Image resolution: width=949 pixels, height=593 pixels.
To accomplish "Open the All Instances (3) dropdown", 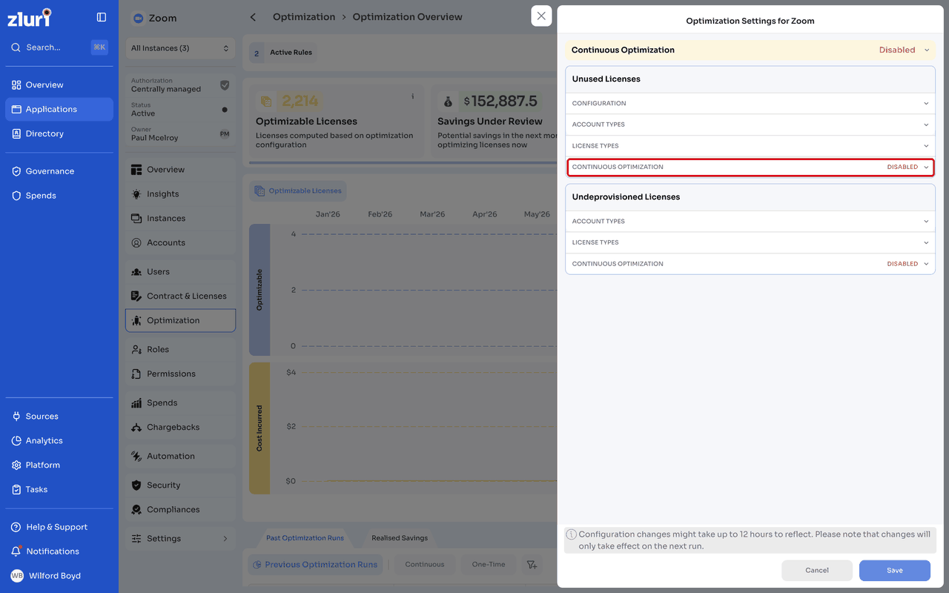I will [x=180, y=48].
